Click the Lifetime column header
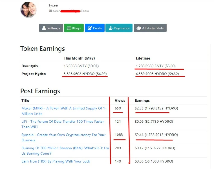The height and width of the screenshot is (169, 214). [143, 58]
